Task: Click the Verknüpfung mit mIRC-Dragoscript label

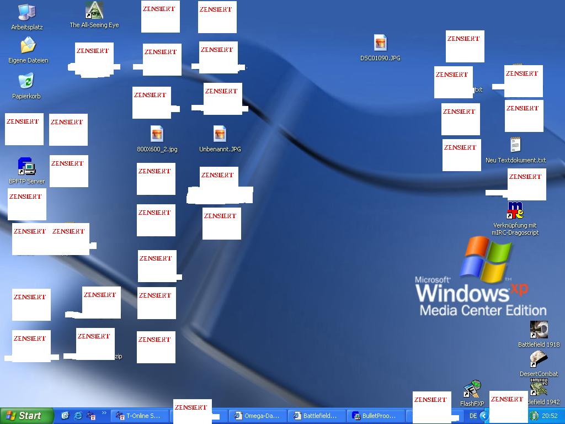Action: pos(515,229)
